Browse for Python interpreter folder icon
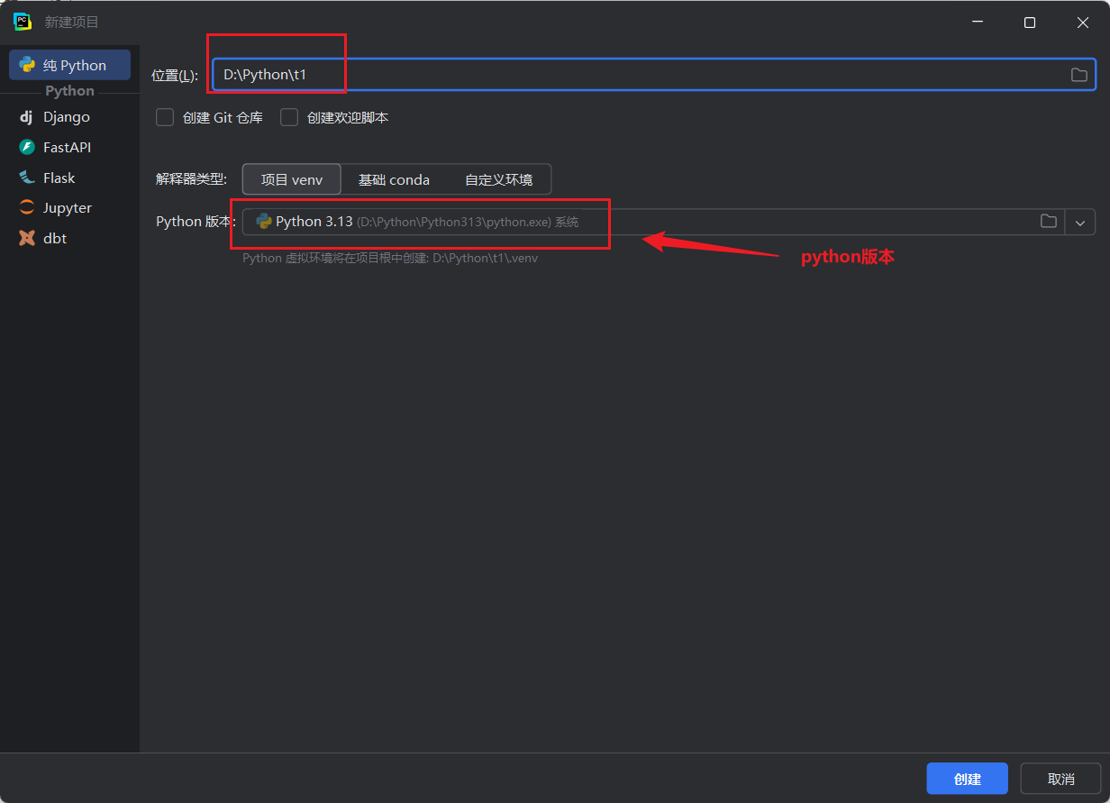Image resolution: width=1110 pixels, height=803 pixels. [x=1048, y=222]
